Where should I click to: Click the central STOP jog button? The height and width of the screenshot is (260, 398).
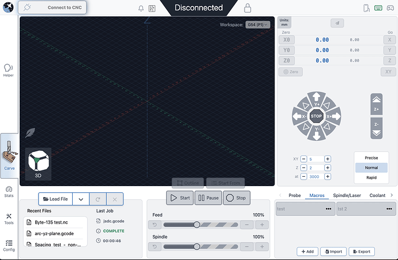(316, 116)
